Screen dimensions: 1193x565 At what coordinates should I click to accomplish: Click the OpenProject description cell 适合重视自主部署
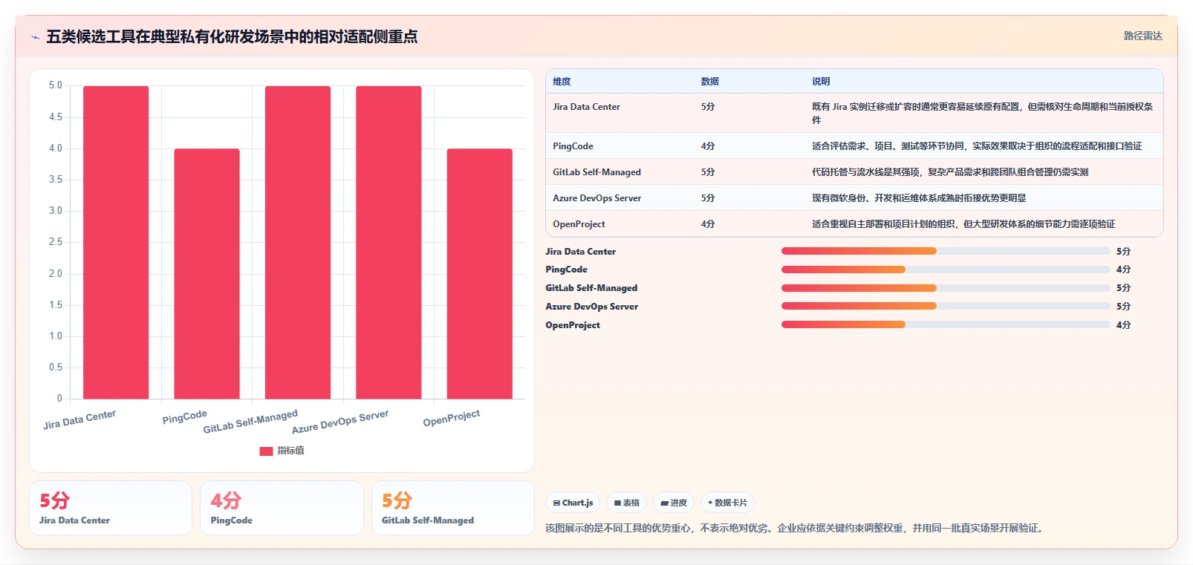tap(963, 224)
